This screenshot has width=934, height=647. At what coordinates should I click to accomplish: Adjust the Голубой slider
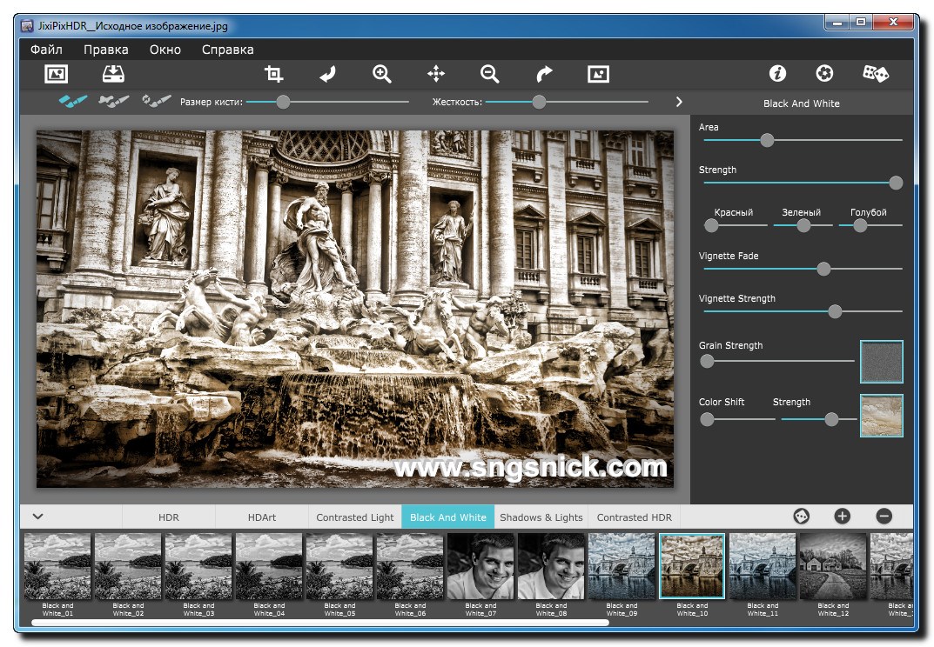tap(860, 225)
